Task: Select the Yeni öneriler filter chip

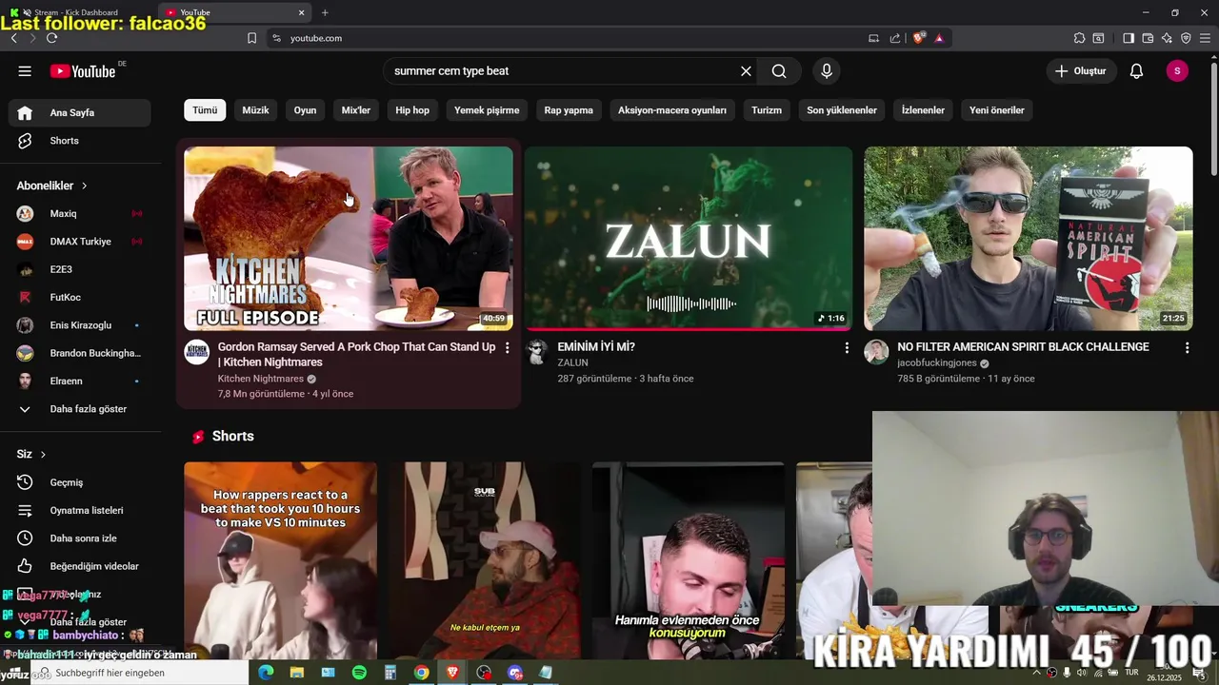Action: coord(997,110)
